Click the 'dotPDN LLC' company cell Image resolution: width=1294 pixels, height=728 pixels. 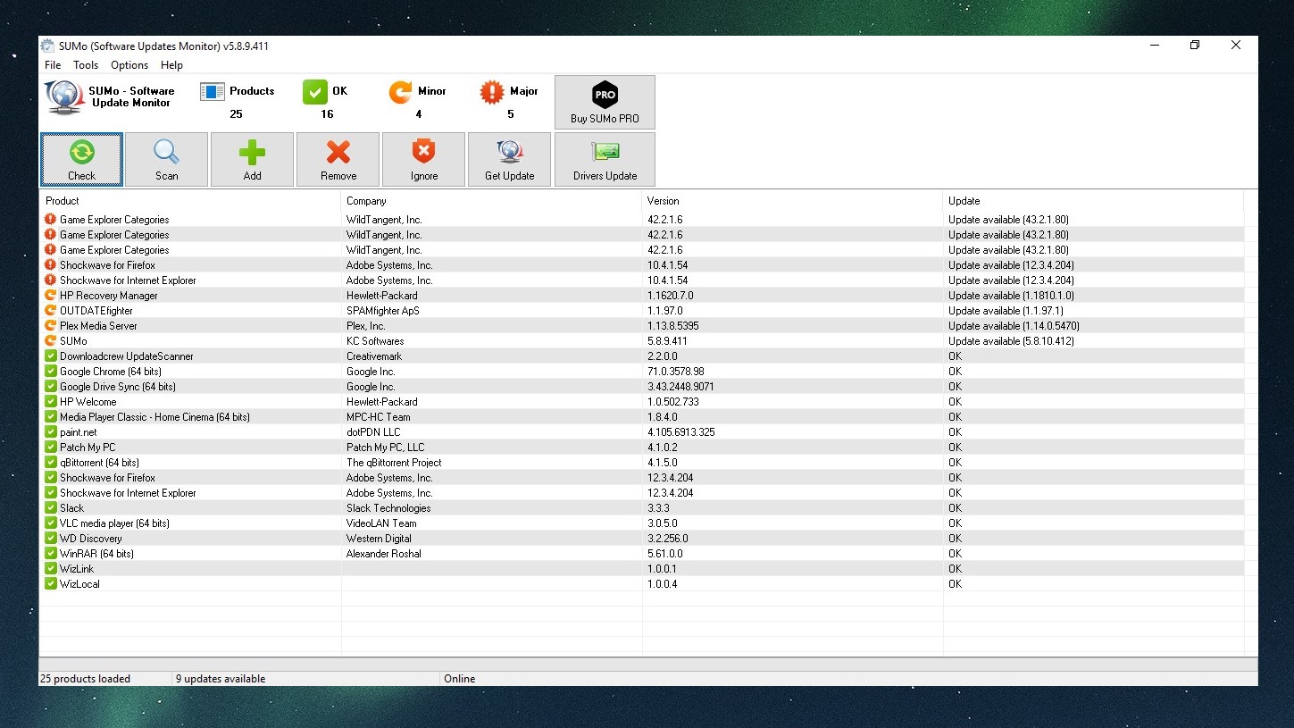(373, 432)
